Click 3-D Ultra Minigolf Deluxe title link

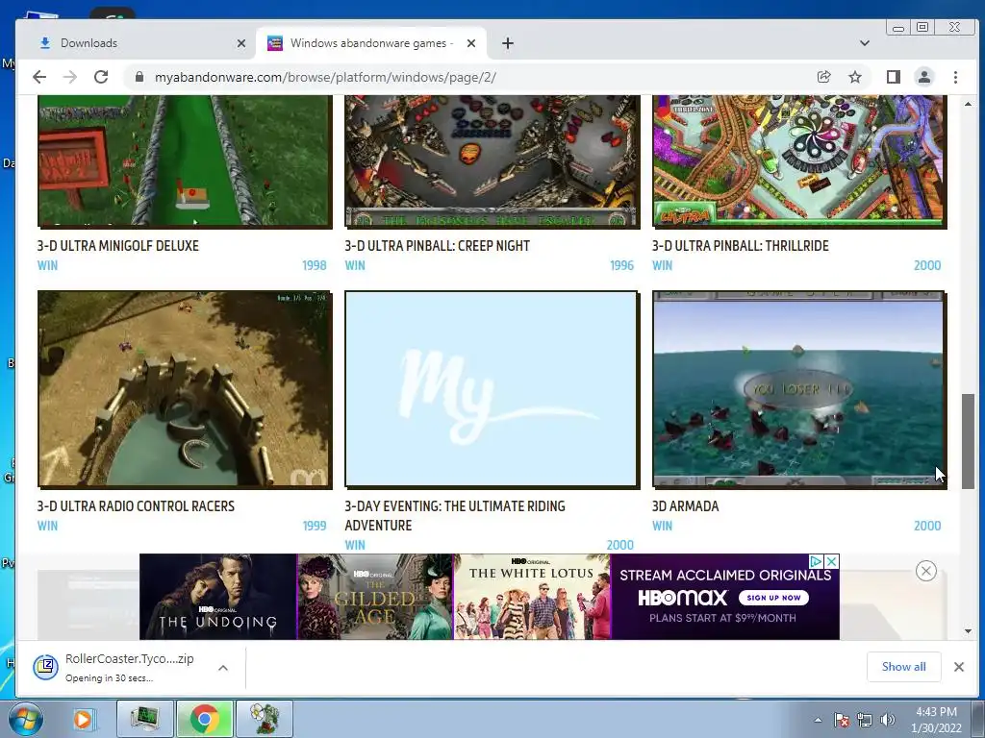118,246
